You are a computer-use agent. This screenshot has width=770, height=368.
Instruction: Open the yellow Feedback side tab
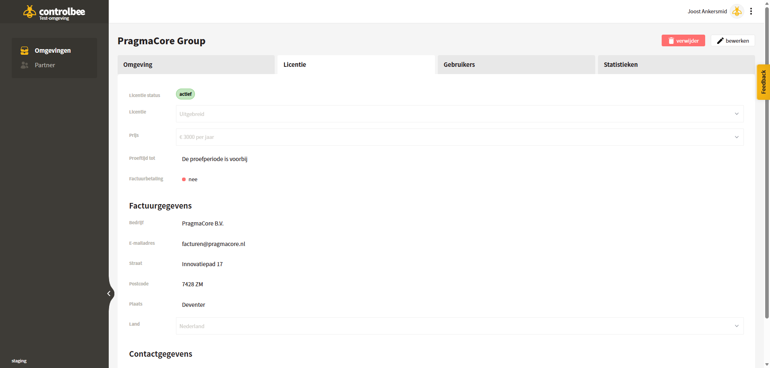click(x=764, y=82)
